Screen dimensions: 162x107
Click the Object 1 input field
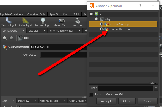[x=64, y=55]
